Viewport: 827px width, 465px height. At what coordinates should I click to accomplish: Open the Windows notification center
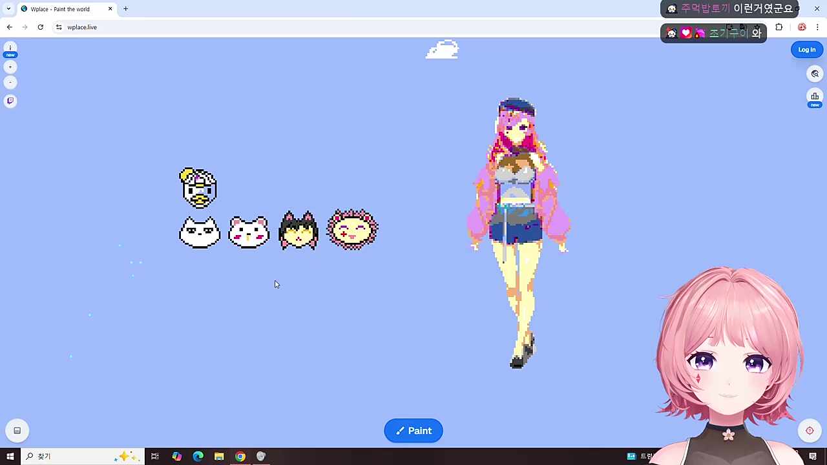813,457
